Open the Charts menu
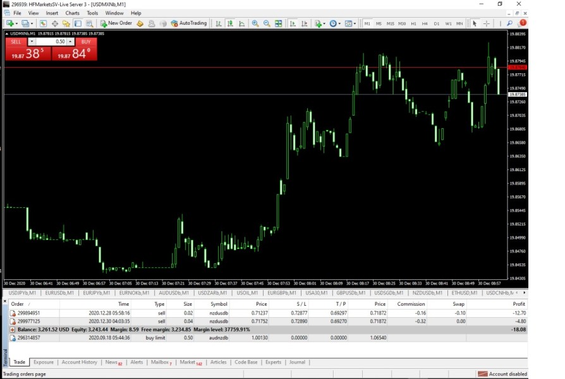Image resolution: width=565 pixels, height=379 pixels. coord(72,13)
